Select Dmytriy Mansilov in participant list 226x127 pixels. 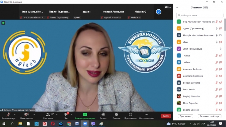[200, 96]
